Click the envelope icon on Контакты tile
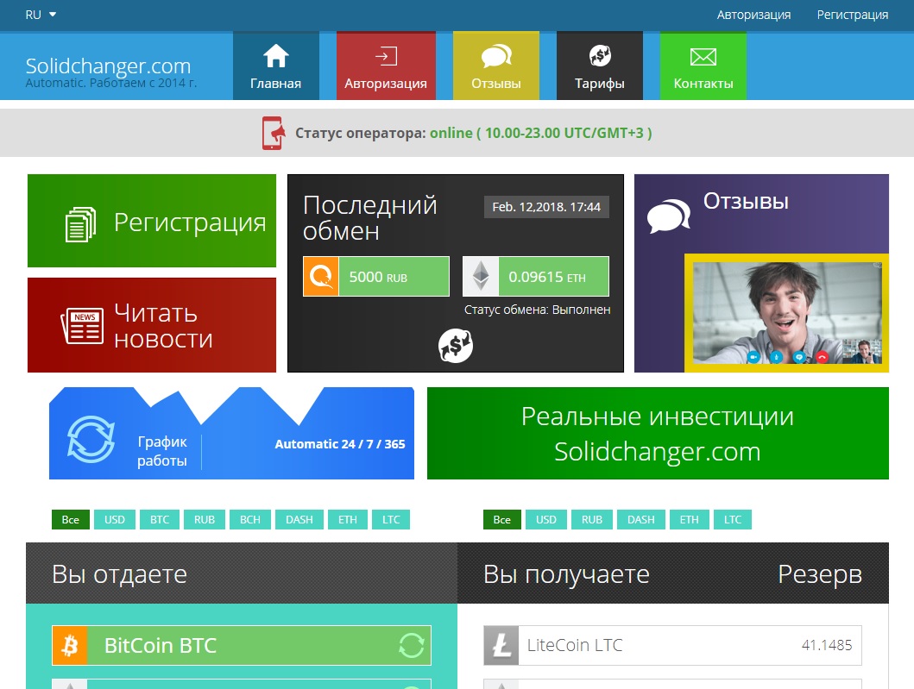 pos(703,57)
